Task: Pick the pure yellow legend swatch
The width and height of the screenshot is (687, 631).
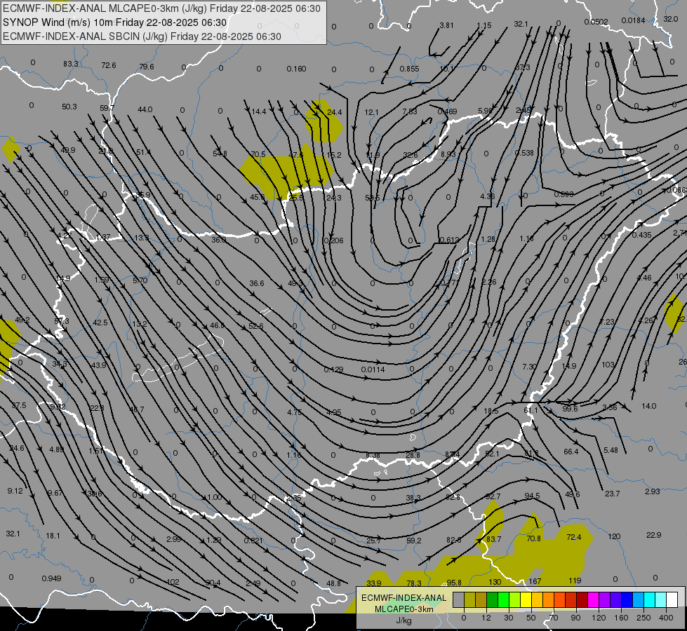Action: (x=526, y=600)
